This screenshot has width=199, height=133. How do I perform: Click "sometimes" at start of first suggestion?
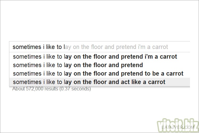[x=27, y=57]
